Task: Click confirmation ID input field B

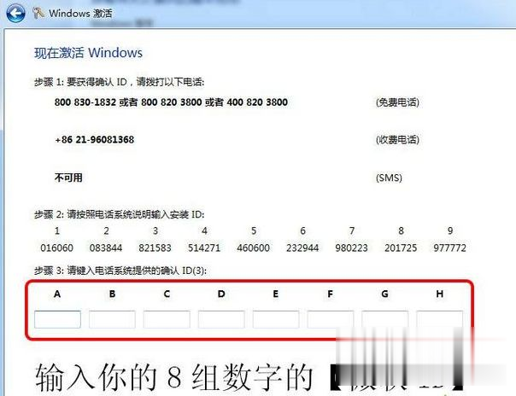Action: [x=112, y=319]
